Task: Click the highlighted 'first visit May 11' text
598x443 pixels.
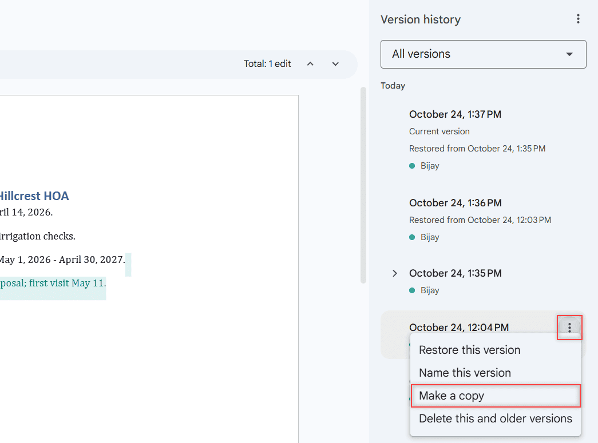Action: [67, 283]
